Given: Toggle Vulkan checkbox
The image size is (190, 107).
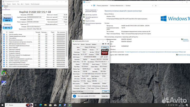Looking at the screenshot, I should tap(81, 88).
